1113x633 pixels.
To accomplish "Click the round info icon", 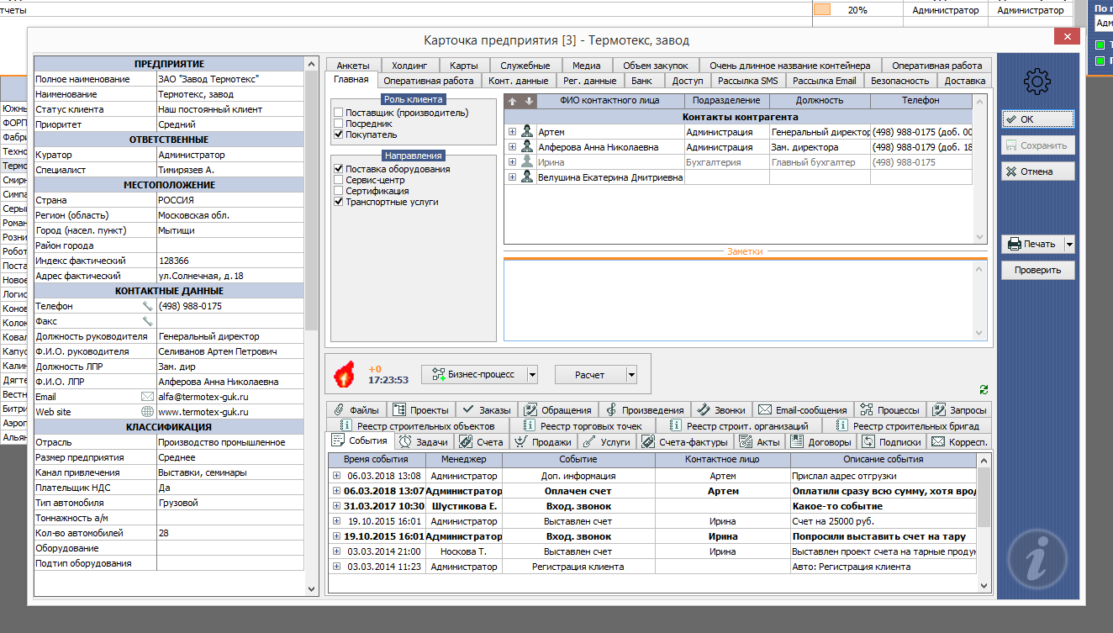I will pyautogui.click(x=1038, y=560).
